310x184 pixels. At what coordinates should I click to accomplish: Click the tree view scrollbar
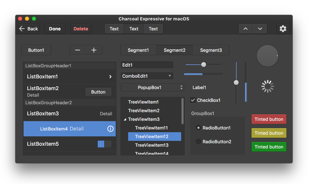click(182, 111)
